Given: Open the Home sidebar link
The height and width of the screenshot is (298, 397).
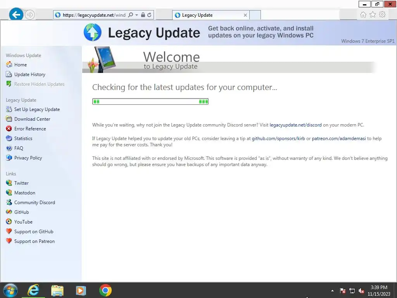Looking at the screenshot, I should (x=21, y=65).
